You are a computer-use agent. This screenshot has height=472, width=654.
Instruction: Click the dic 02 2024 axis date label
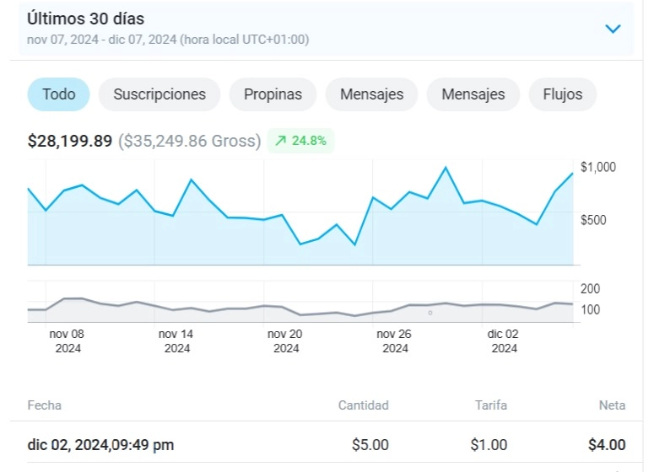pos(504,341)
